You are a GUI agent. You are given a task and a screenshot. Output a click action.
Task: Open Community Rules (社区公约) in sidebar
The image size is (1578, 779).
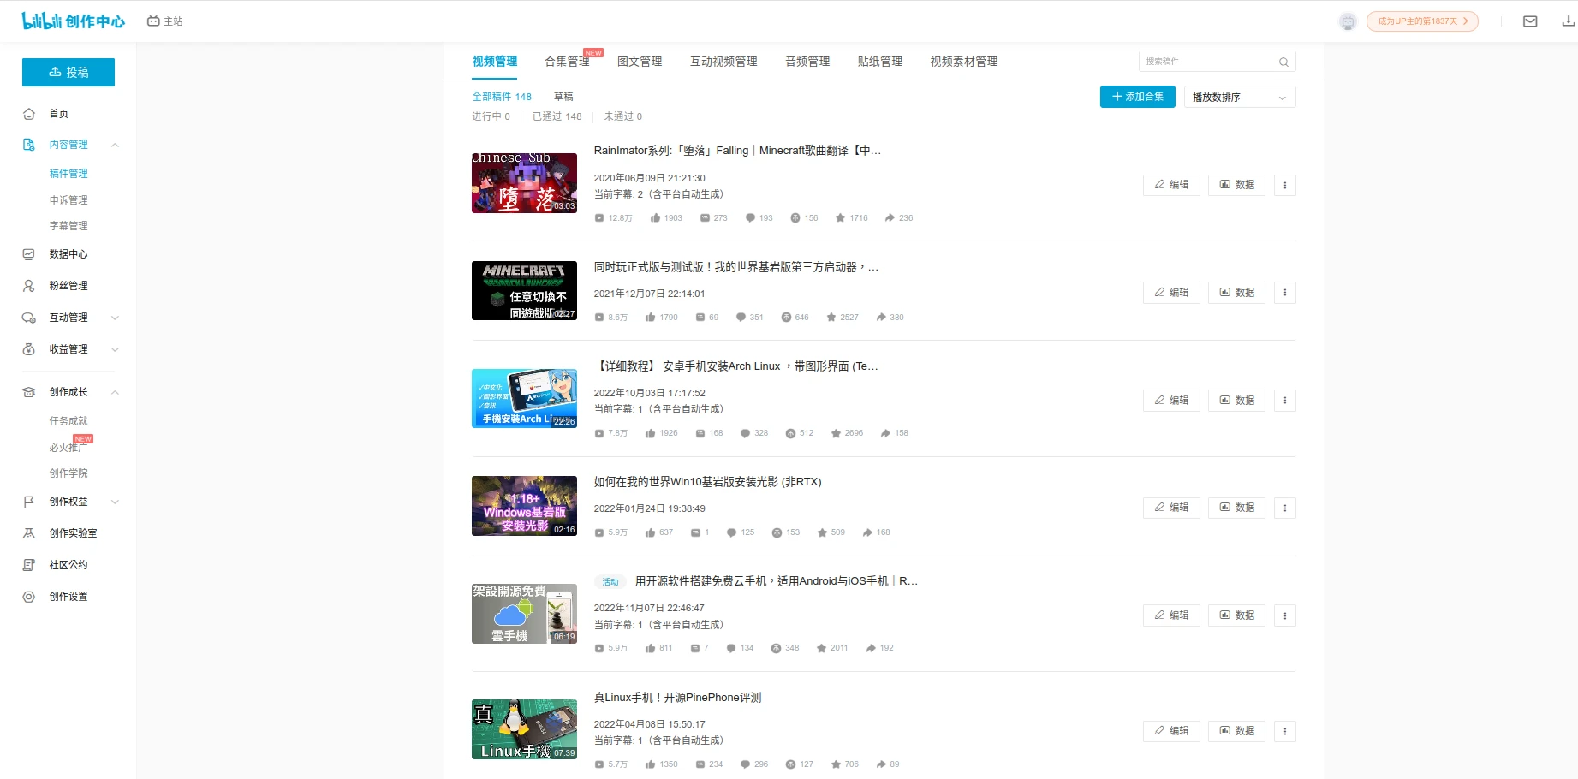coord(68,565)
